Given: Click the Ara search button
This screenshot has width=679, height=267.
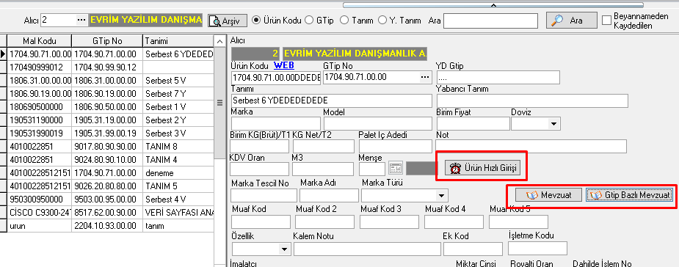Looking at the screenshot, I should pyautogui.click(x=571, y=21).
